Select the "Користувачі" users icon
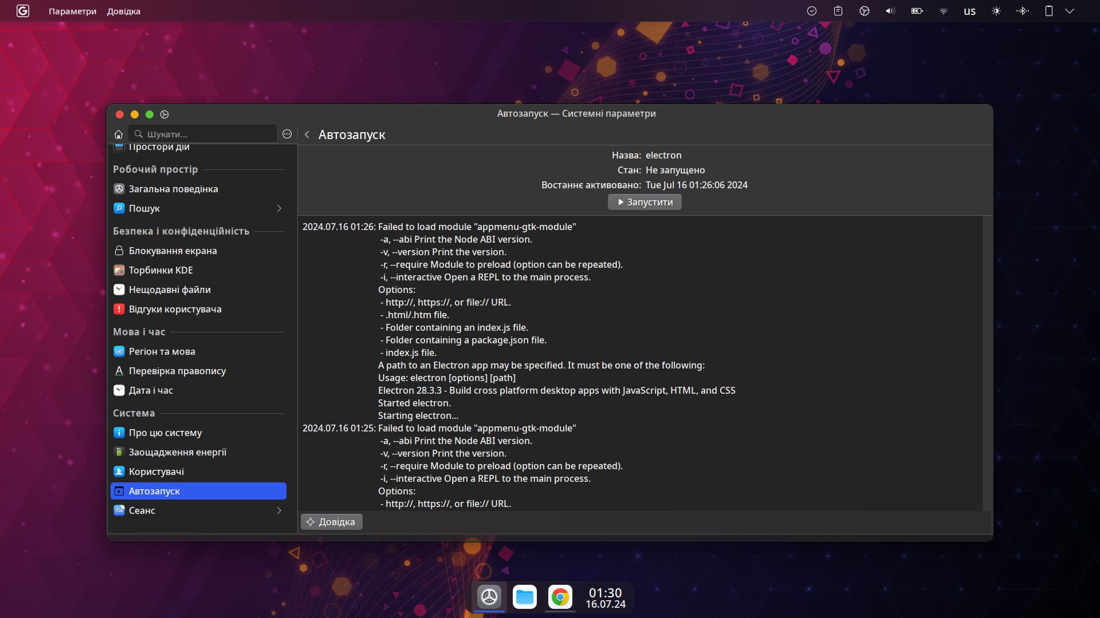The image size is (1100, 618). [x=119, y=472]
